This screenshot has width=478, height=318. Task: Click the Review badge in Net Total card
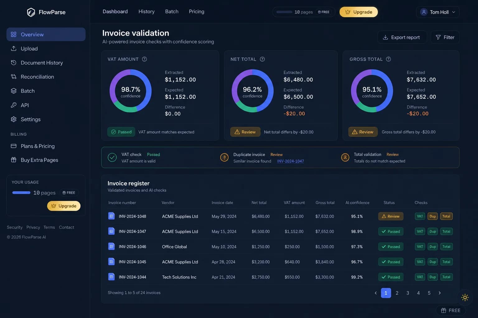[x=245, y=132]
